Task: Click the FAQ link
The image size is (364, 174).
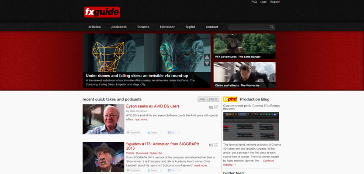Action: click(x=254, y=2)
